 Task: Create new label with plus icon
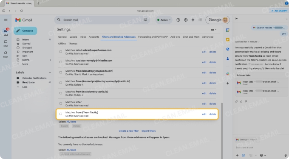click(x=50, y=73)
